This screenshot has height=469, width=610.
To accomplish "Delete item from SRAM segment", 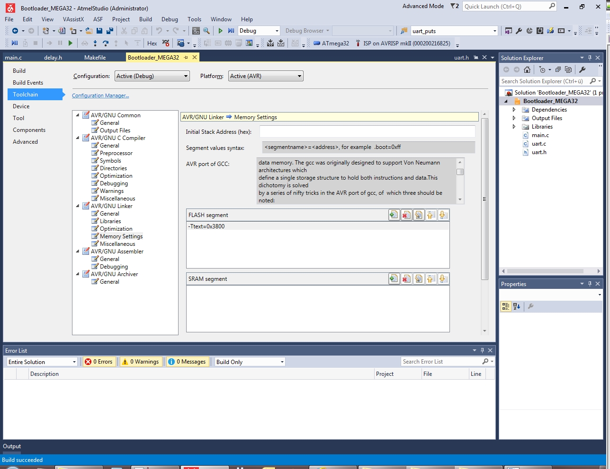I will [406, 279].
